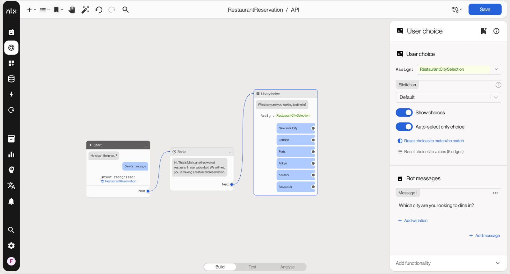
Task: Disable the Show choices toggle
Action: 404,113
